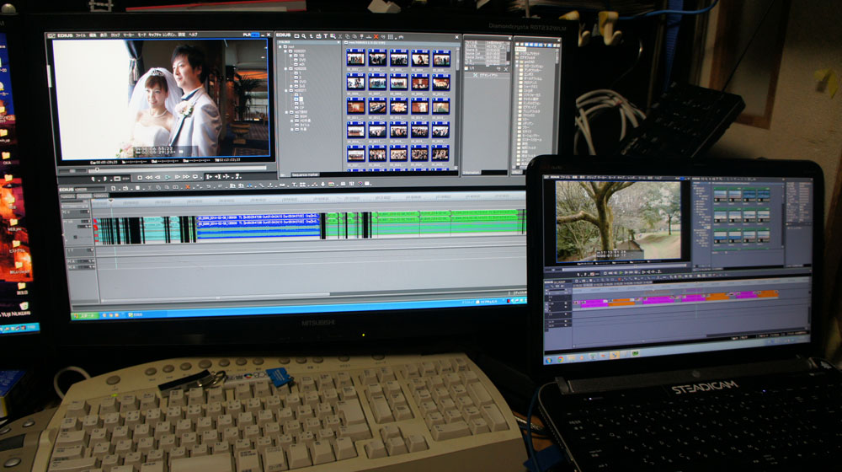The image size is (842, 472).
Task: Click the Sequence marker tab below the Bin
Action: pos(306,174)
